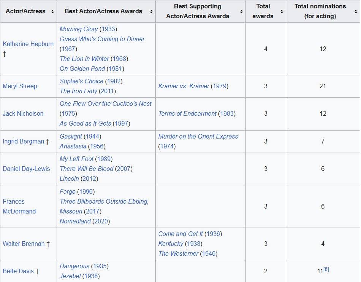Open Dangerous film link
The image size is (361, 282).
pyautogui.click(x=74, y=266)
